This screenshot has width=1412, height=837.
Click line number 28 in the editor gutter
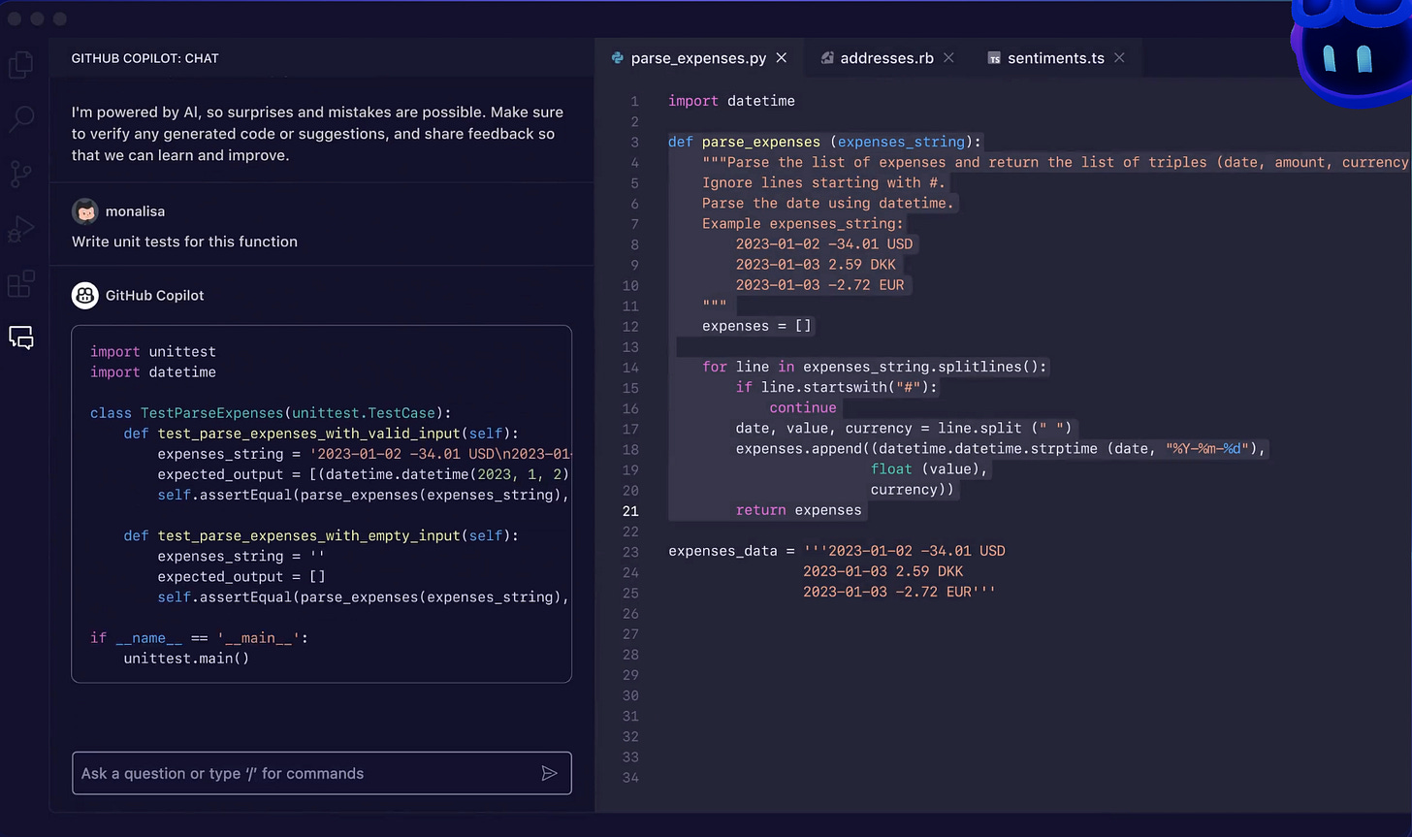[630, 654]
